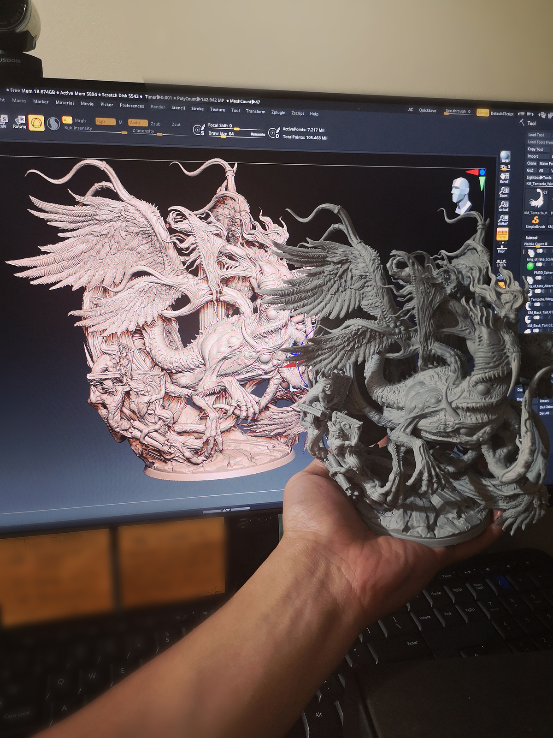Enable Zsub sculpt mode
This screenshot has height=738, width=553.
(x=156, y=124)
